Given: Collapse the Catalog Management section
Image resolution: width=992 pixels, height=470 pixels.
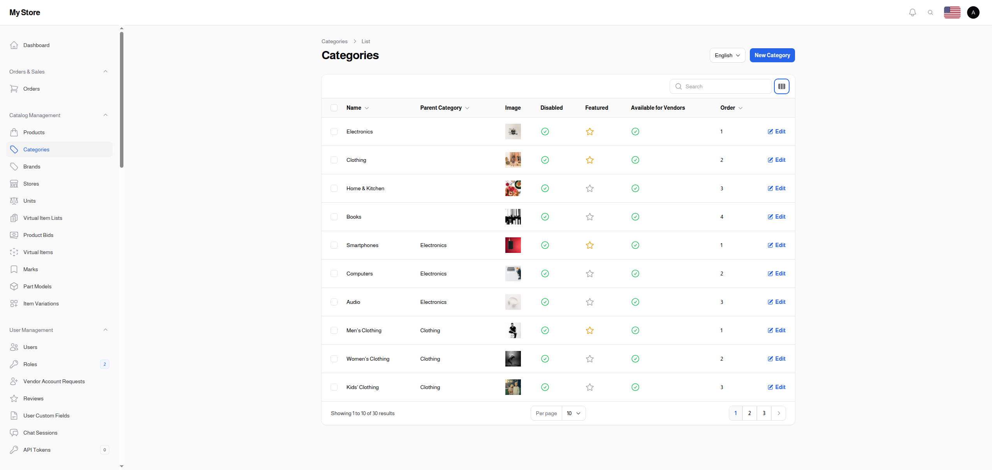Looking at the screenshot, I should (x=105, y=115).
